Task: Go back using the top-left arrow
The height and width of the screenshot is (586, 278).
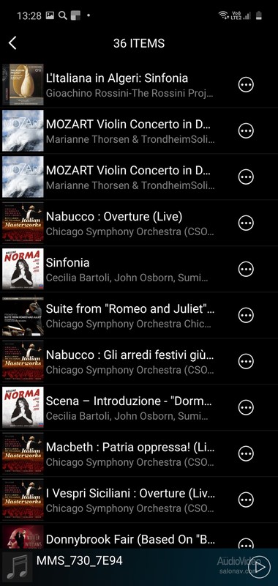Action: click(x=12, y=43)
